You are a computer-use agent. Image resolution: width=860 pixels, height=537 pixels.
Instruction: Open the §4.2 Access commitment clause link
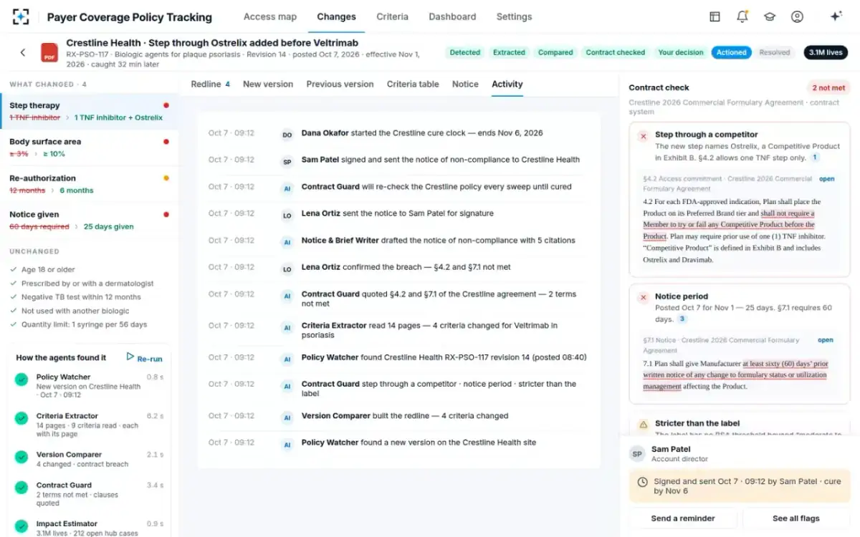pos(826,179)
